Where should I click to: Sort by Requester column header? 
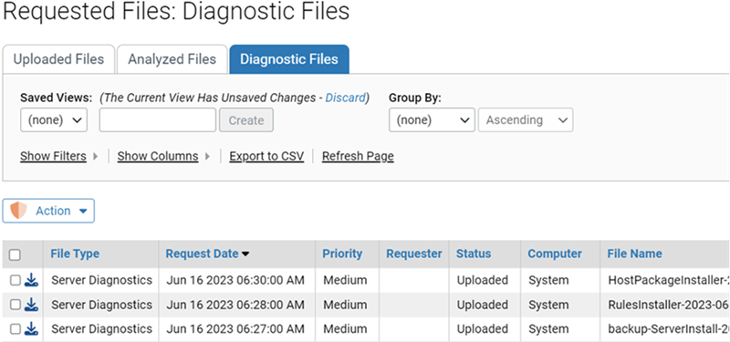414,254
